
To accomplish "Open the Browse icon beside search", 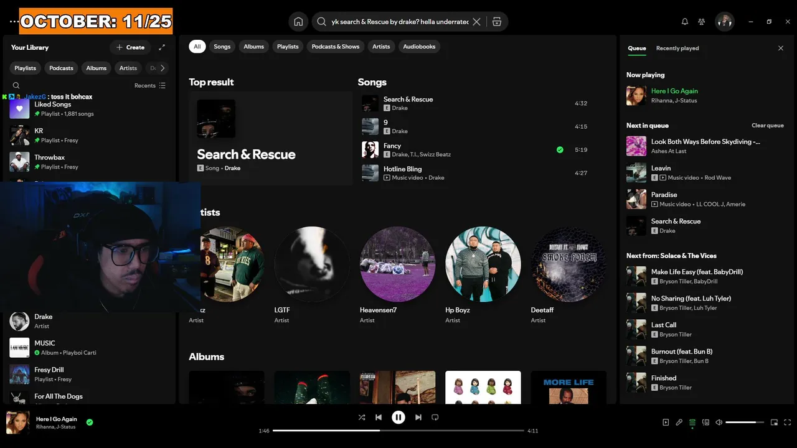I will tap(496, 22).
